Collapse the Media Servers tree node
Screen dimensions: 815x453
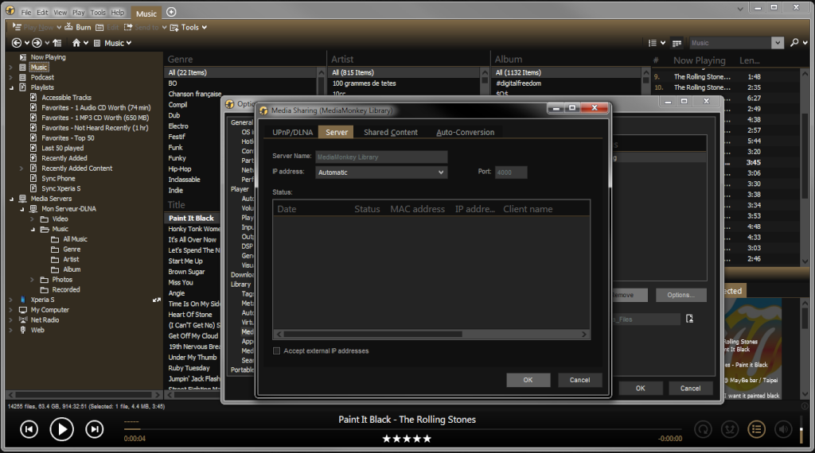tap(11, 199)
